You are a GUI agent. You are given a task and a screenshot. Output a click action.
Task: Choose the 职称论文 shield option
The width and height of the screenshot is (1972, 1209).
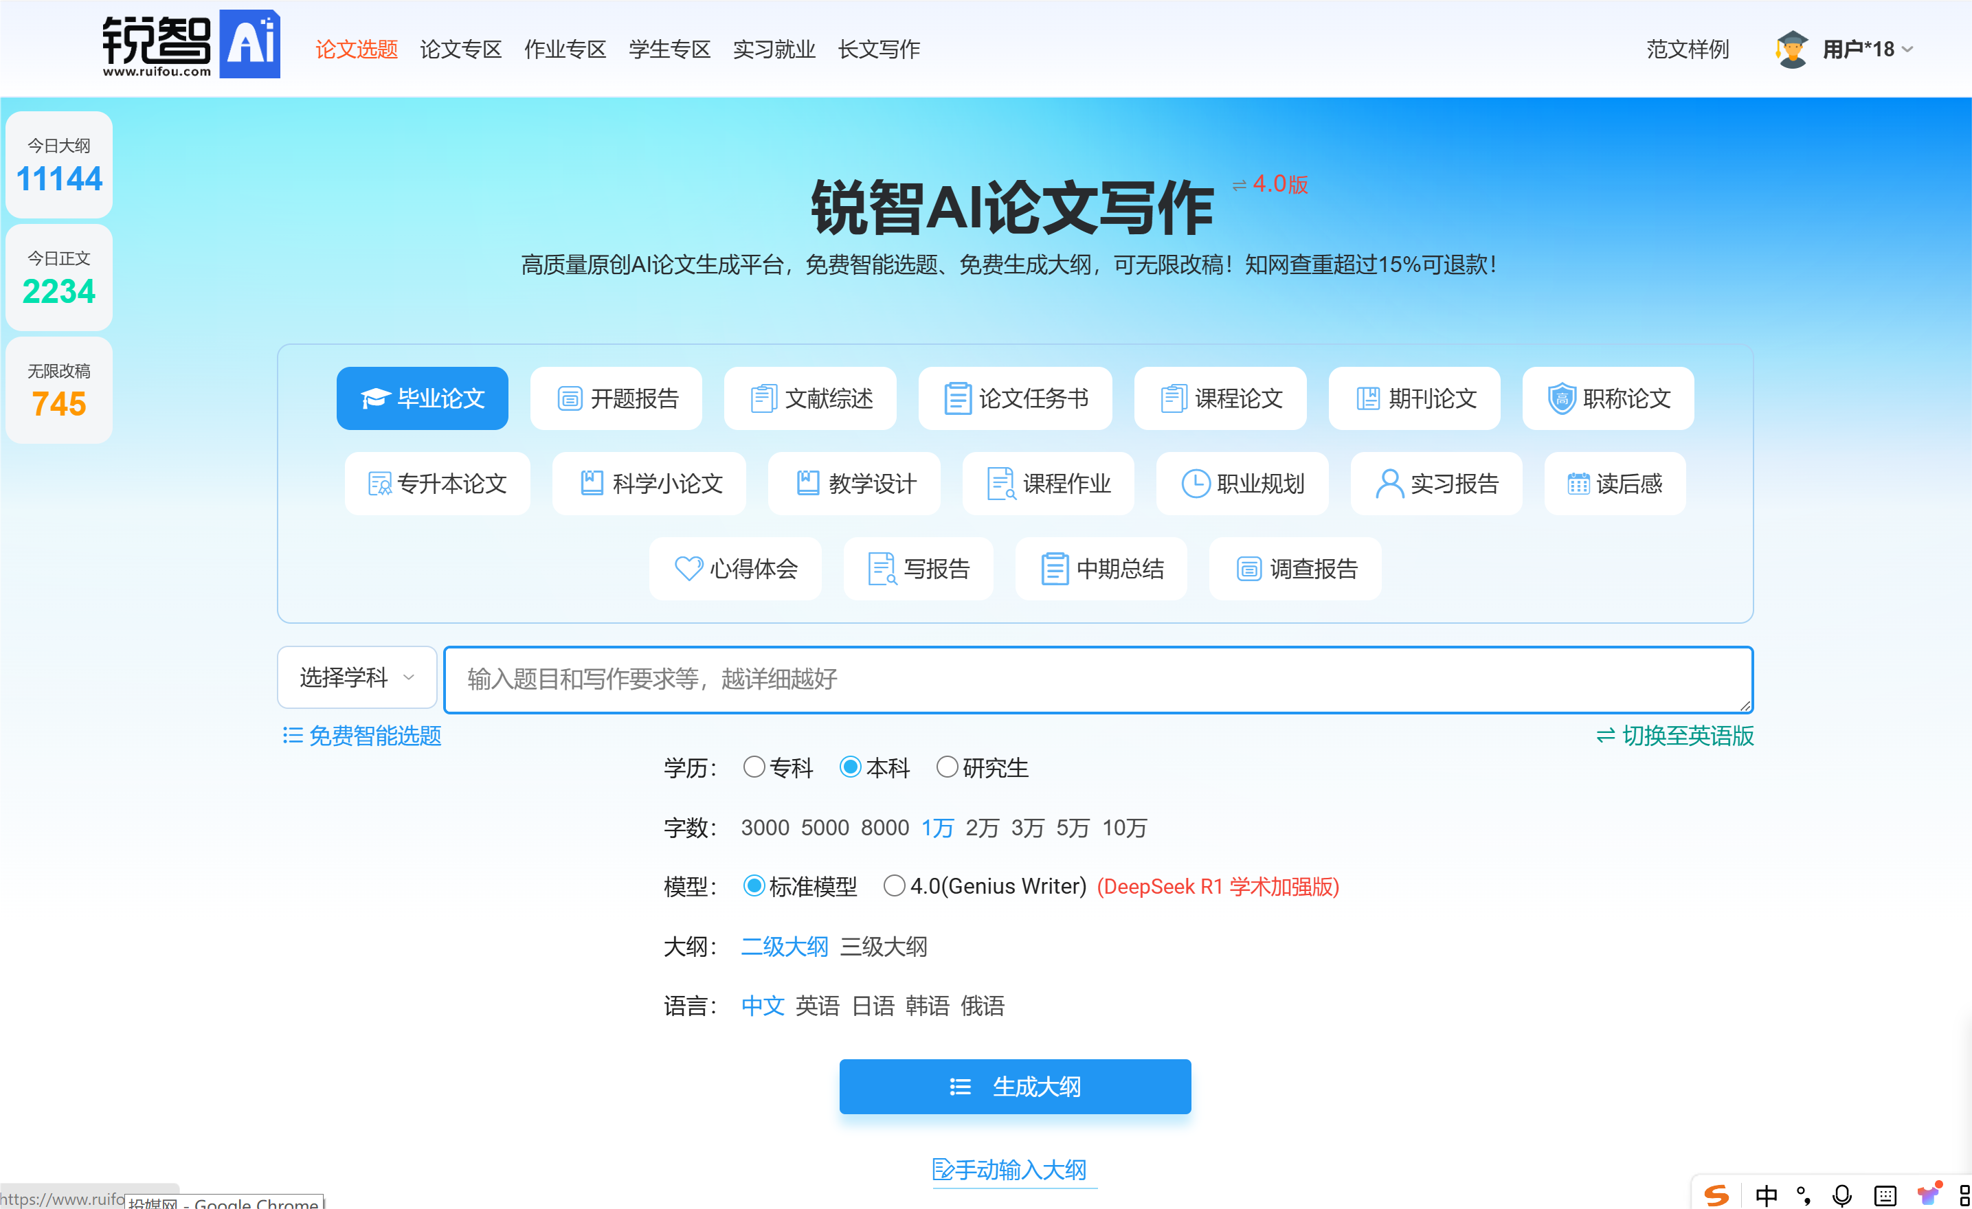(x=1608, y=398)
